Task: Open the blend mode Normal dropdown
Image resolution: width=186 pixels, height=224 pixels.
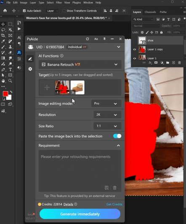Action: point(146,26)
